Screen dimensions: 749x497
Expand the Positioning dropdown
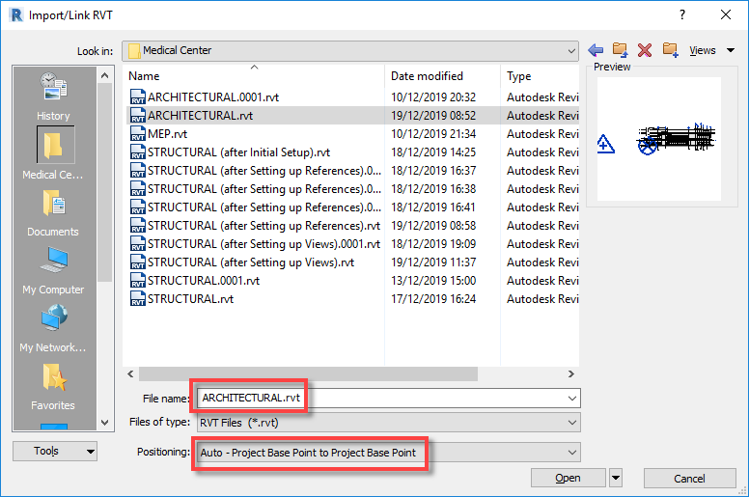click(572, 453)
